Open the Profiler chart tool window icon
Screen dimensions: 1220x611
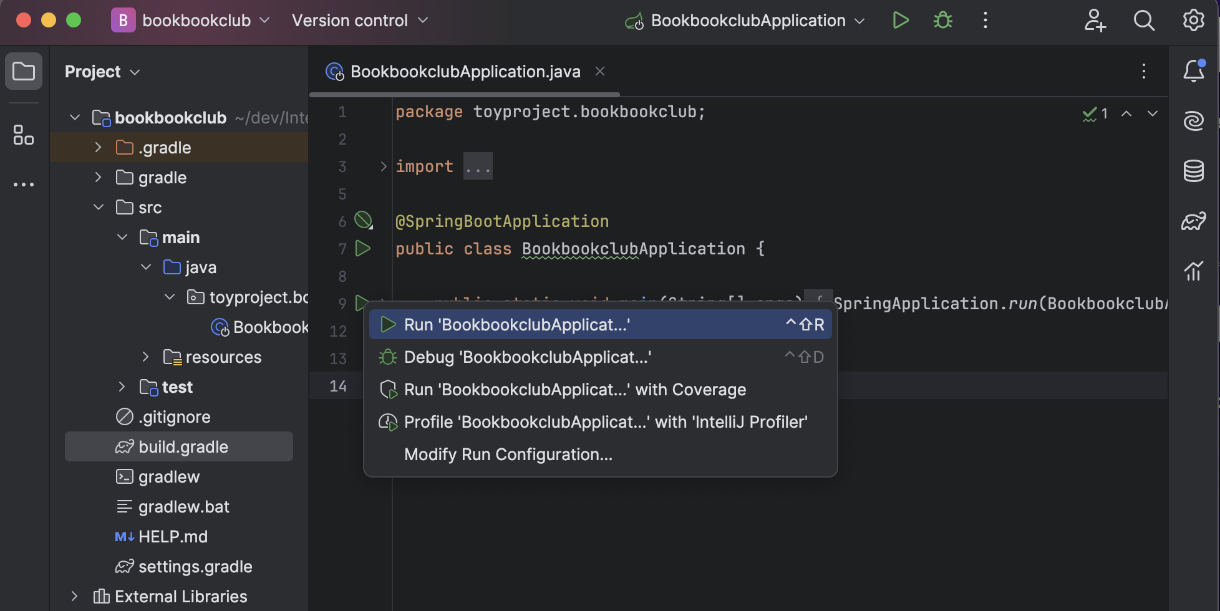[1194, 271]
